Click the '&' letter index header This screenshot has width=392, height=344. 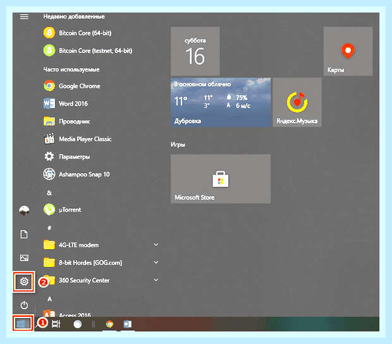(49, 193)
